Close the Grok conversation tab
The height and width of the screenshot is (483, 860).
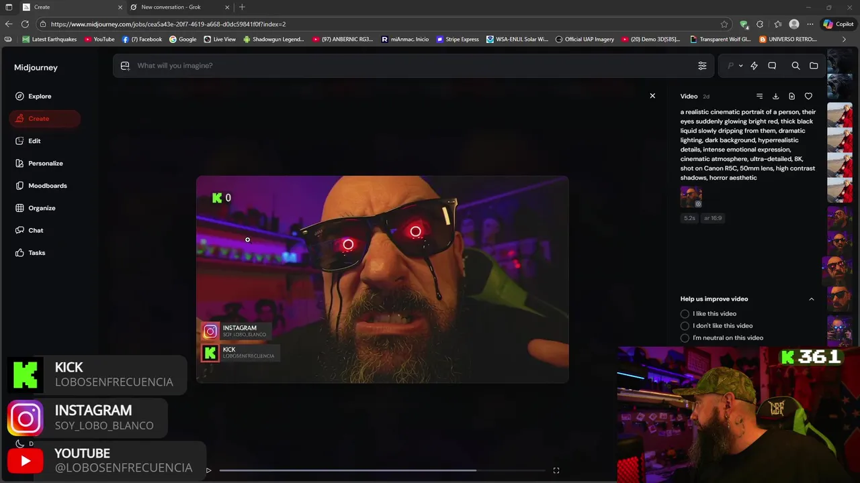tap(227, 7)
